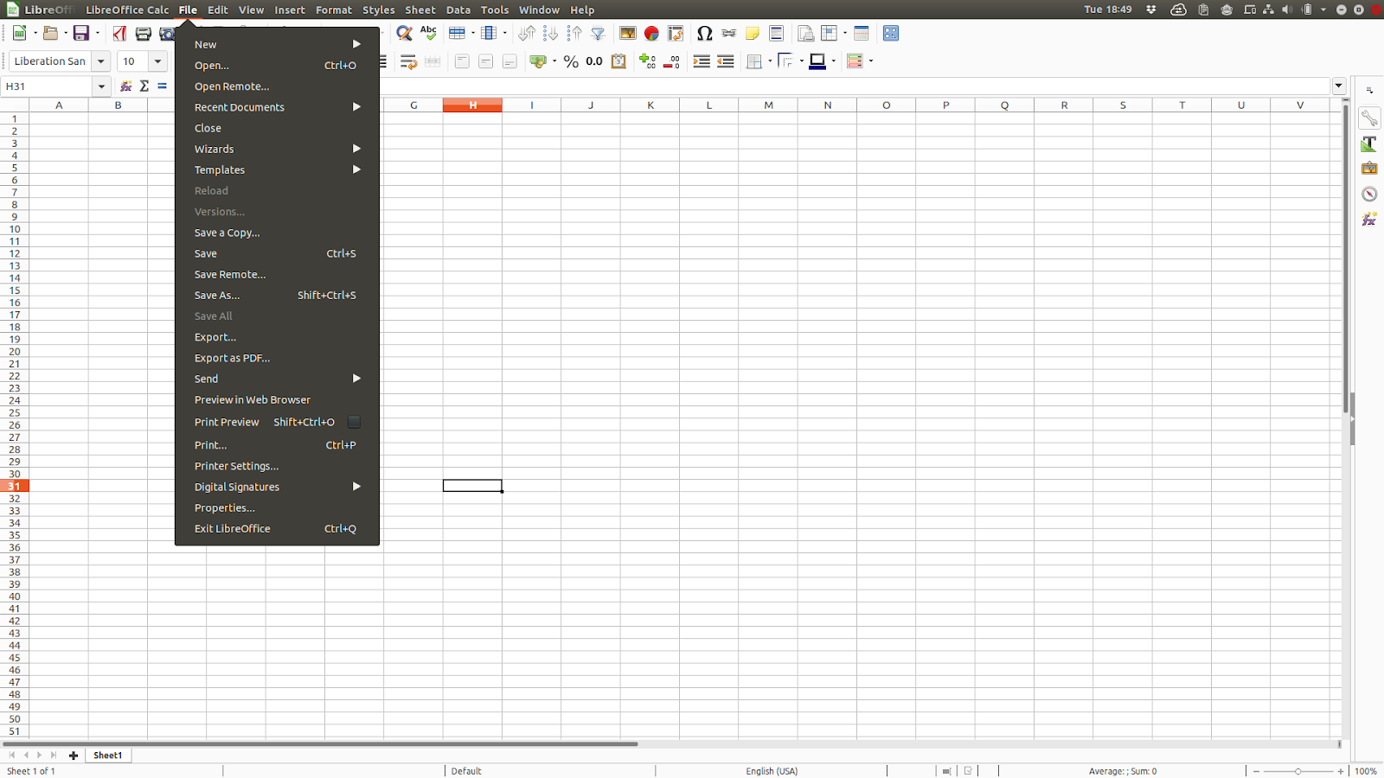Open the Format menu in the menu bar
This screenshot has width=1384, height=778.
(334, 10)
